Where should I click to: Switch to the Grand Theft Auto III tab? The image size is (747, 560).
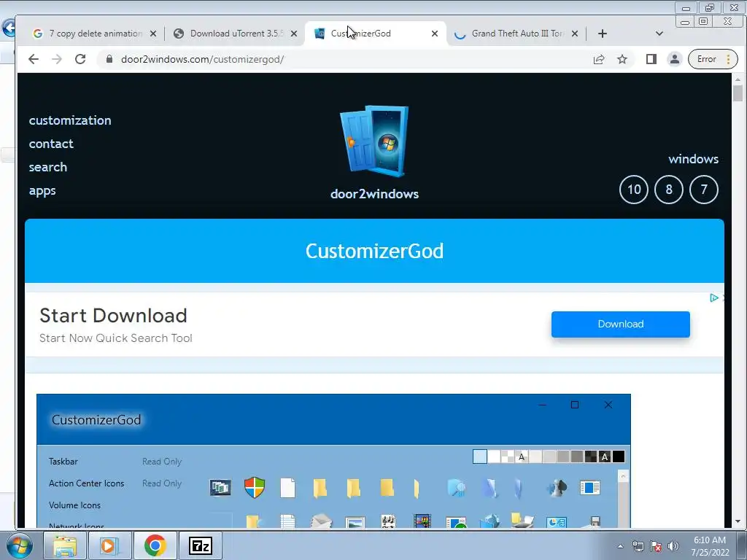click(x=517, y=34)
